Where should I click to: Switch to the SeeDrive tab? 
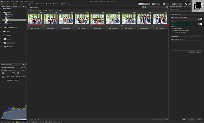(9, 65)
